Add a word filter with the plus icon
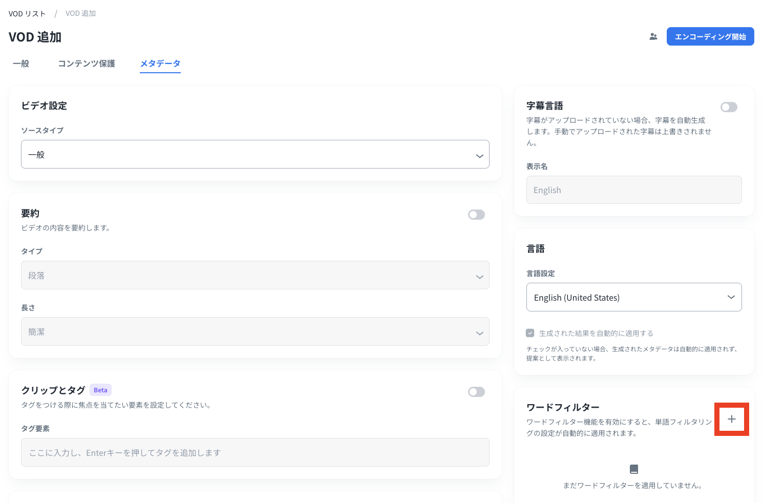The height and width of the screenshot is (503, 763). (731, 419)
